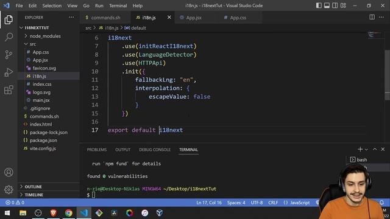The image size is (390, 219).
Task: Open package.json in the file tree
Action: pyautogui.click(x=43, y=141)
